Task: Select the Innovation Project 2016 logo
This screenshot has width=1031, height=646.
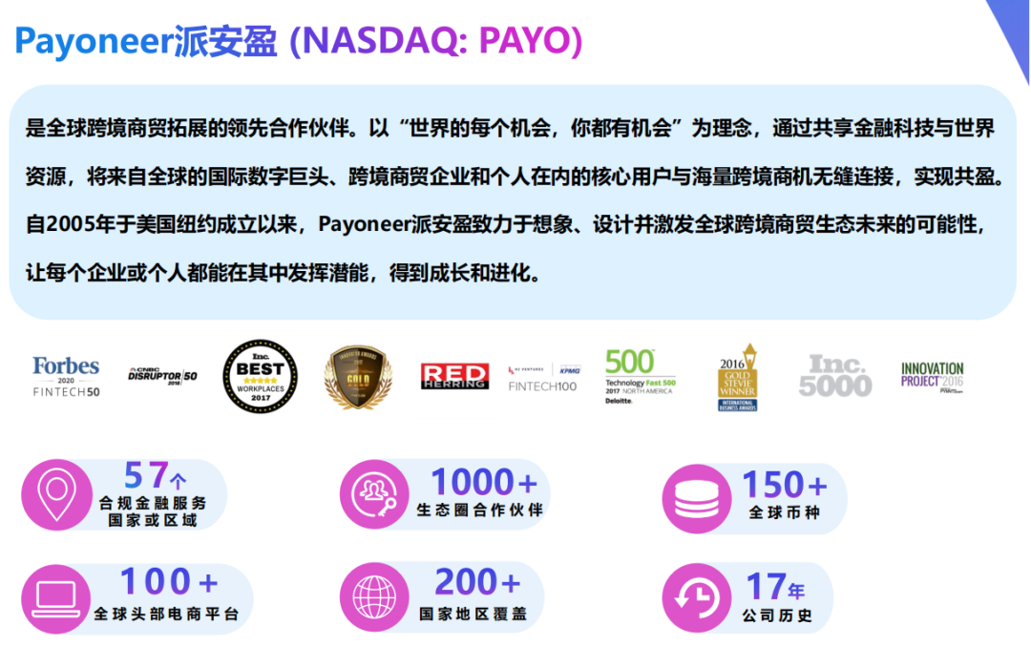Action: pos(933,378)
